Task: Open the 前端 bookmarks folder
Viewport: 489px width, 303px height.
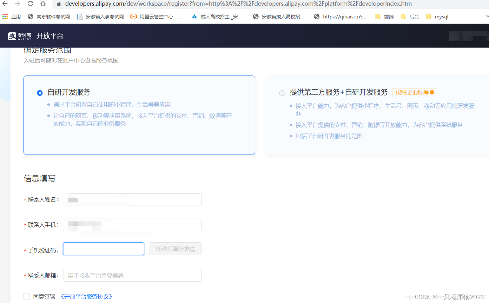Action: [384, 16]
